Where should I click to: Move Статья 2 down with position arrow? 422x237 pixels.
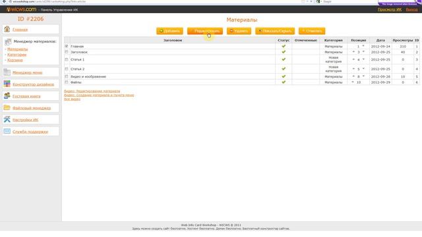point(363,68)
